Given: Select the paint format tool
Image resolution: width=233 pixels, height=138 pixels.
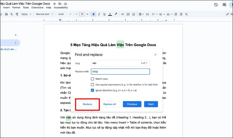Looking at the screenshot, I should [17, 14].
